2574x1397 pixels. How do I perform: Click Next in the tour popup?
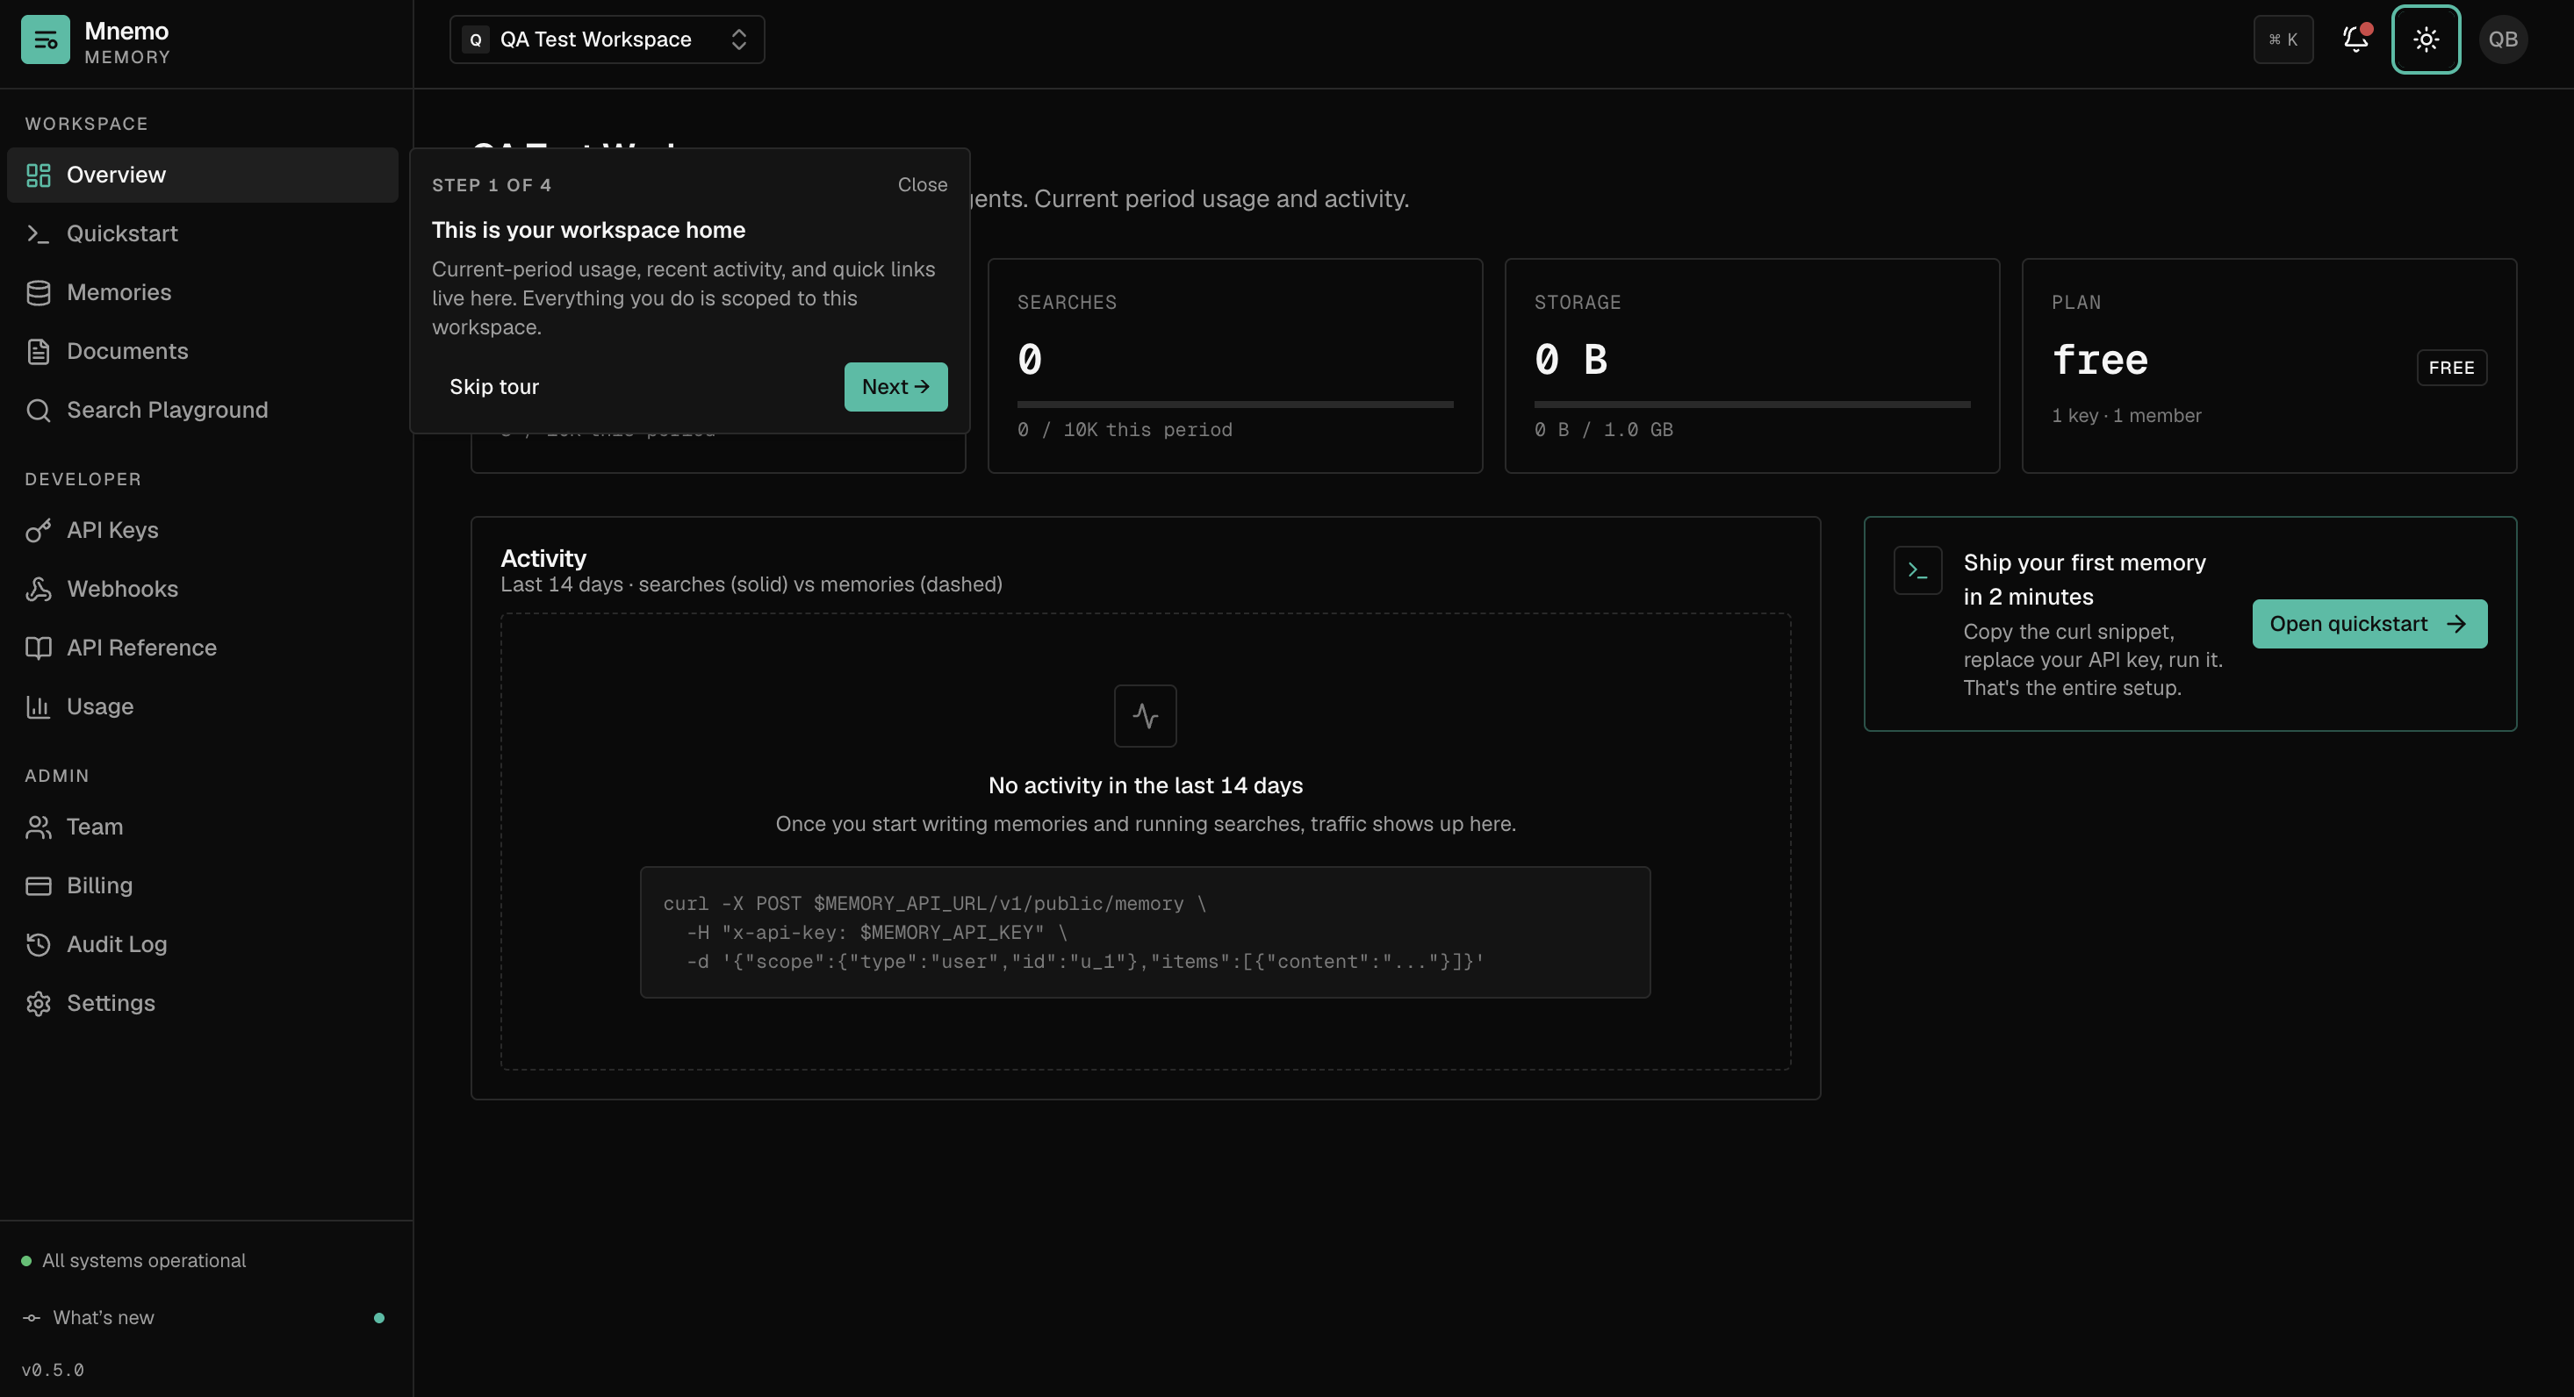click(895, 386)
